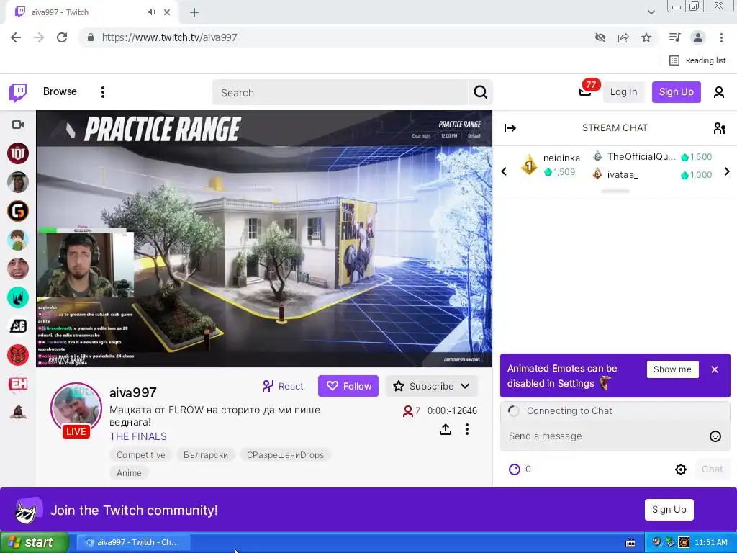The image size is (737, 553).
Task: Open the Twitch home logo
Action: pyautogui.click(x=18, y=92)
